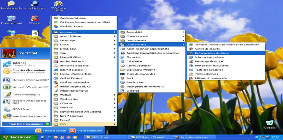The image size is (283, 140).
Task: Expand the avast! Antivirus submenu arrow
Action: [x=115, y=36]
